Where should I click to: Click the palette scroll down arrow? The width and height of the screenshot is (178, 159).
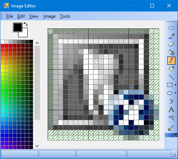tap(37, 146)
